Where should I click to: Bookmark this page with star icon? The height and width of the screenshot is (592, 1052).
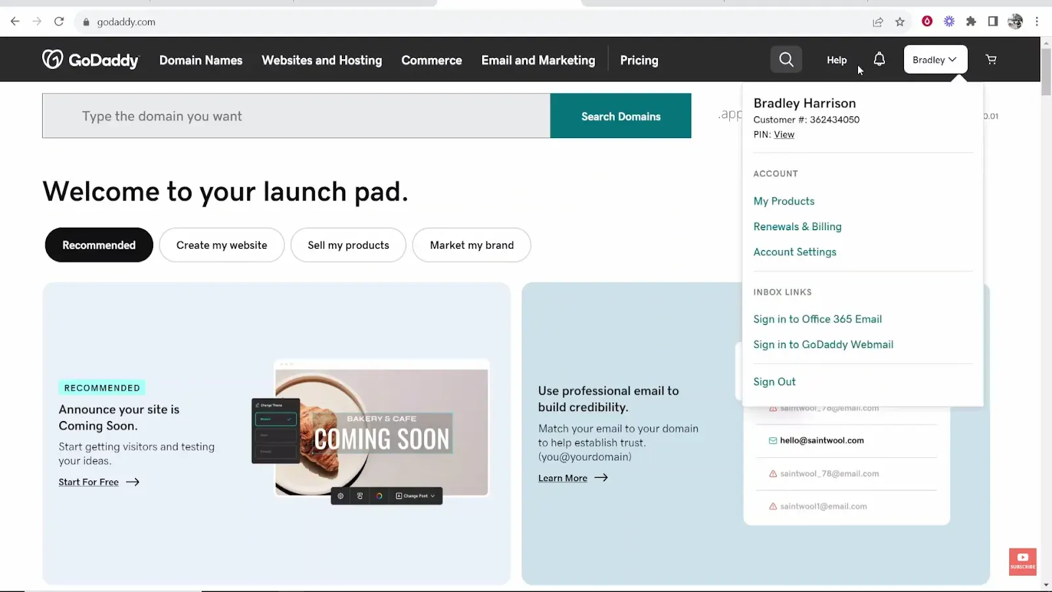(900, 22)
